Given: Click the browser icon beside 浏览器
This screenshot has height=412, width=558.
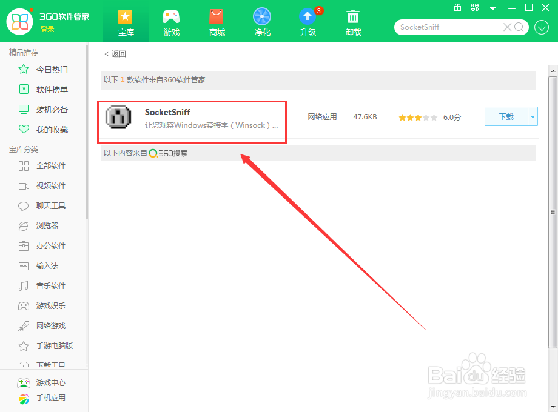Looking at the screenshot, I should coord(24,226).
